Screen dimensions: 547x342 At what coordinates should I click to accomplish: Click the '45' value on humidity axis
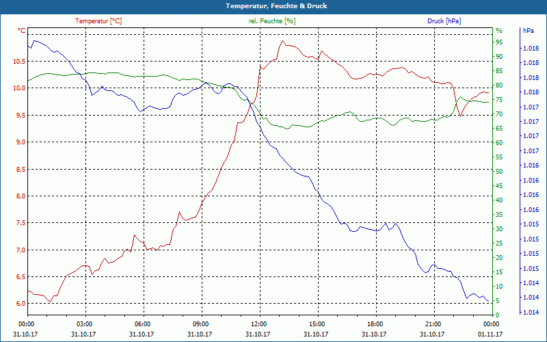[x=499, y=186]
